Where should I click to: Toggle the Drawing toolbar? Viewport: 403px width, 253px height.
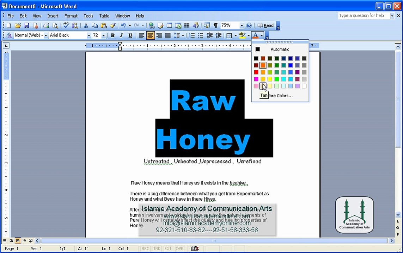(196, 26)
